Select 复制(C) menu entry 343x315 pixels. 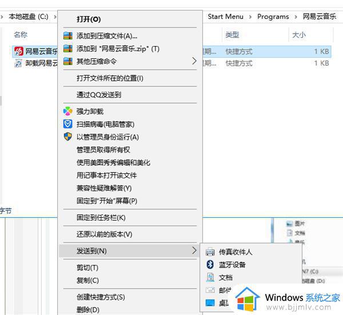pyautogui.click(x=87, y=281)
